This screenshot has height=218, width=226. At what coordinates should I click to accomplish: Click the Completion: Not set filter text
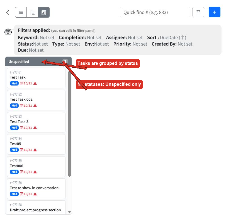coord(80,37)
